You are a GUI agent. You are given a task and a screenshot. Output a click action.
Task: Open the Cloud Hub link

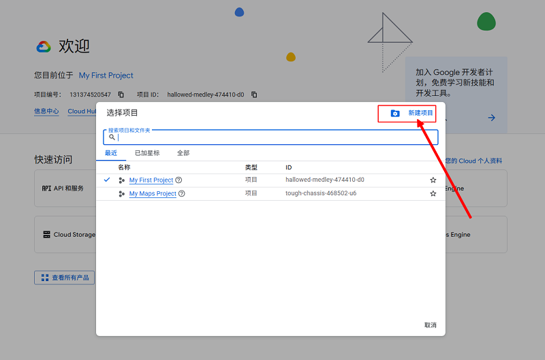(x=82, y=111)
